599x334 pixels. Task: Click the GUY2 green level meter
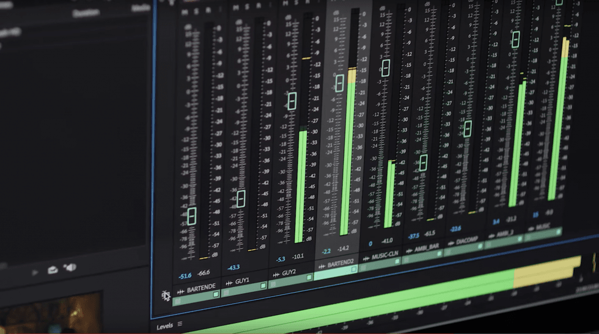click(x=301, y=186)
